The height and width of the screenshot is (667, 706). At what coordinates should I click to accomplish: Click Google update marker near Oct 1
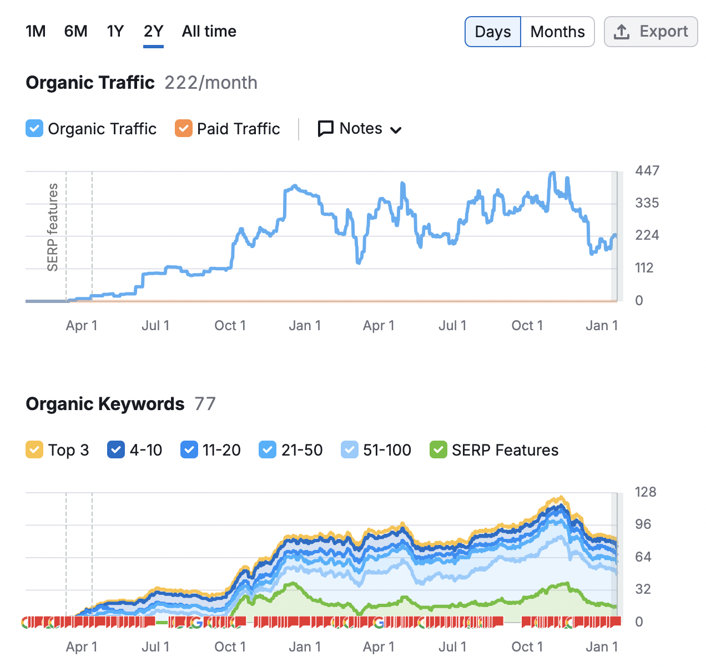pyautogui.click(x=196, y=623)
